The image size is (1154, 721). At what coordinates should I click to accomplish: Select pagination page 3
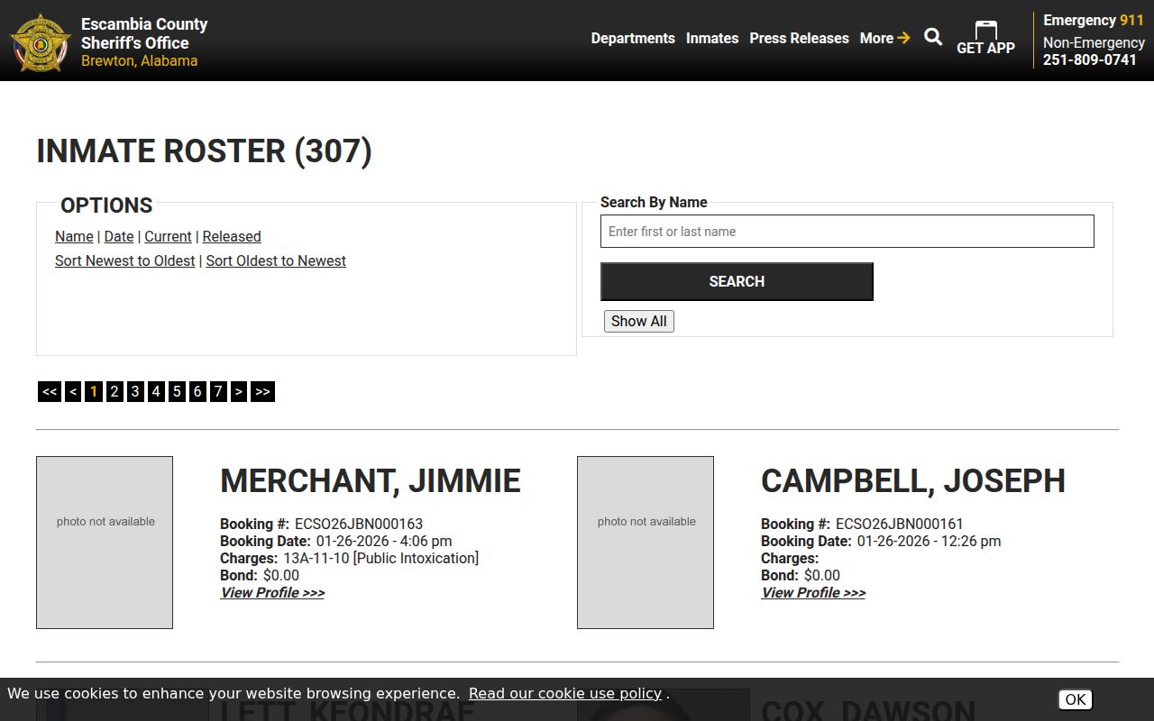click(135, 391)
